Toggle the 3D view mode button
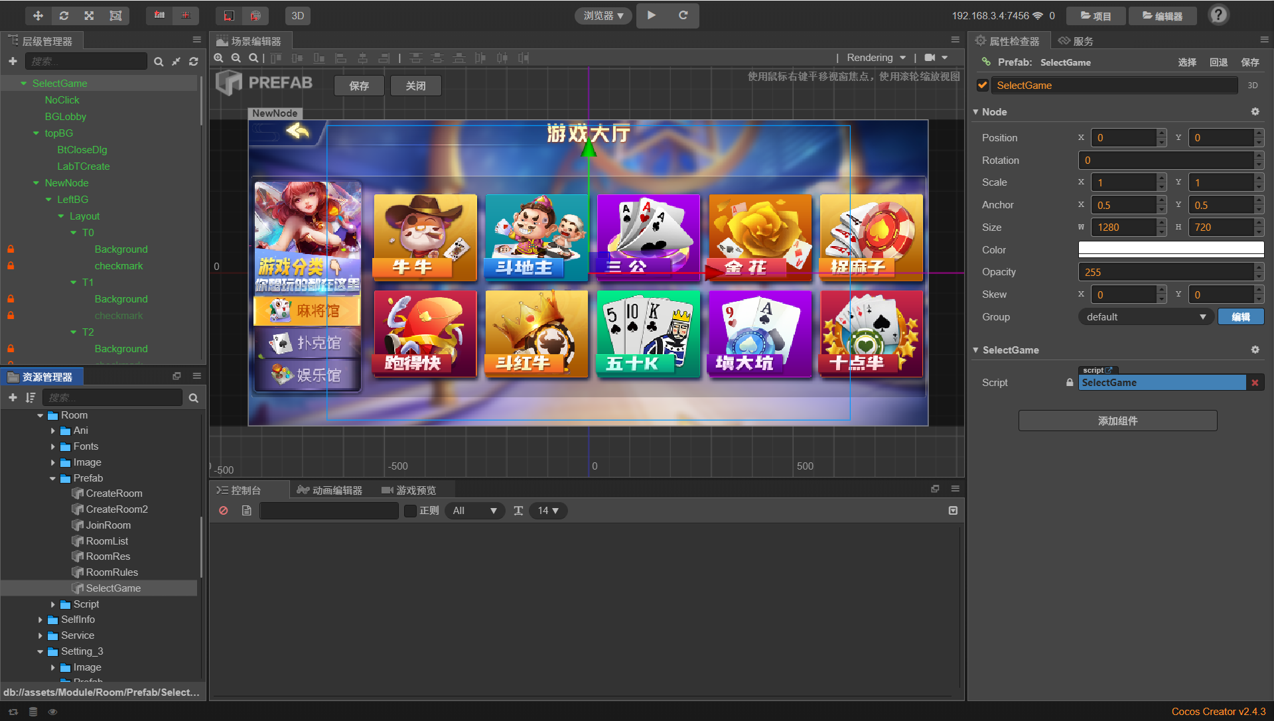This screenshot has width=1274, height=721. [298, 15]
